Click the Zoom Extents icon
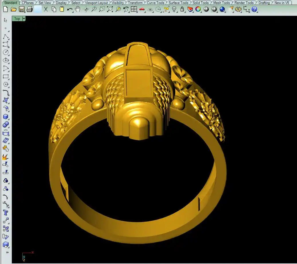 [x=110, y=9]
